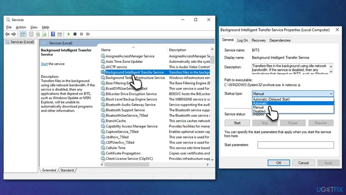Image resolution: width=346 pixels, height=195 pixels.
Task: Click the scroll down arrow of services list
Action: click(212, 159)
